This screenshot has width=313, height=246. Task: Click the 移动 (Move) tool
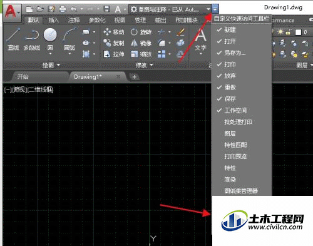pos(114,32)
